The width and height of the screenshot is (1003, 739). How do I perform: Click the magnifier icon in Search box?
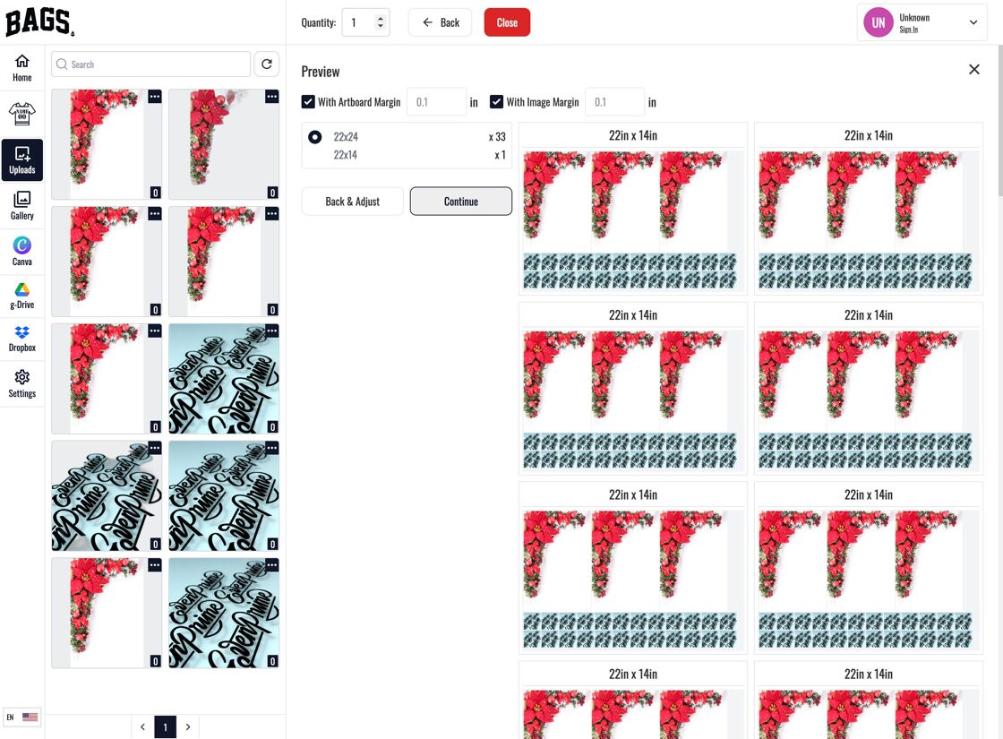pyautogui.click(x=62, y=64)
